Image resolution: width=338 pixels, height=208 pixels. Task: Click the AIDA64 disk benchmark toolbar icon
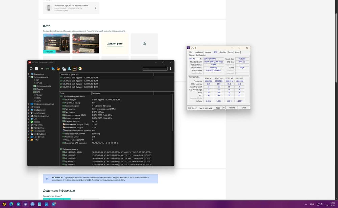42,69
